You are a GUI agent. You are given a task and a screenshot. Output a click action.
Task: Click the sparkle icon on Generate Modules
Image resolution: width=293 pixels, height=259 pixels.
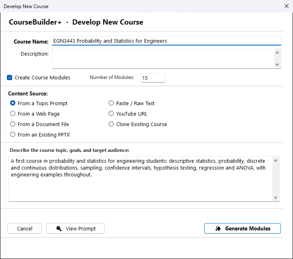(218, 228)
